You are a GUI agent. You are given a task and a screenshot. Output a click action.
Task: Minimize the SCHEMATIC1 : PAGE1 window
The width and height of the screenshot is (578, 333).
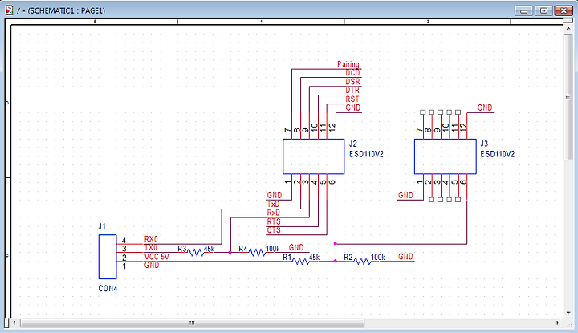tap(523, 10)
